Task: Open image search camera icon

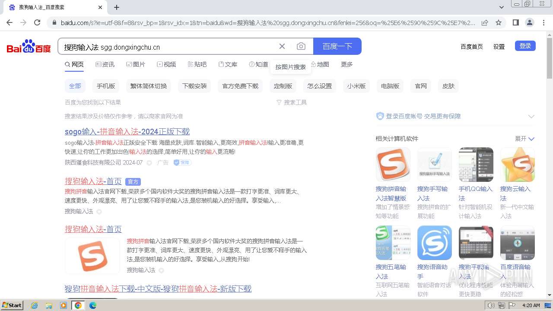Action: [x=301, y=46]
